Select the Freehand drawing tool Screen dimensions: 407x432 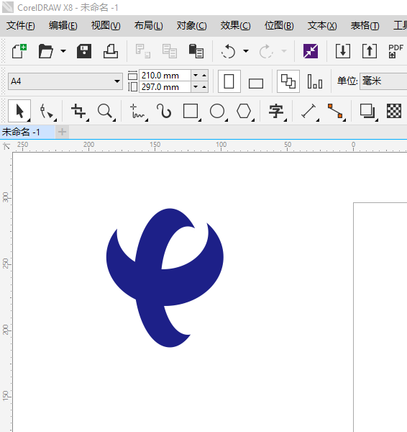[137, 112]
